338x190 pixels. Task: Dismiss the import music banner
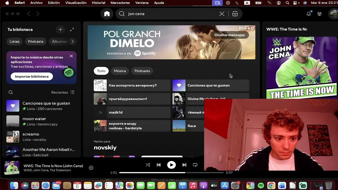pos(71,56)
